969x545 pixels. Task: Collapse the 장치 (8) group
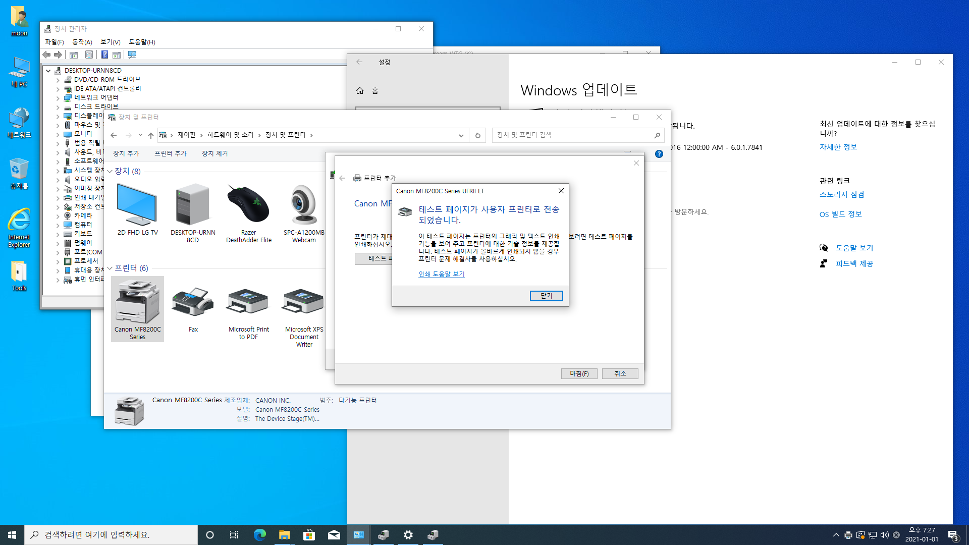[110, 172]
